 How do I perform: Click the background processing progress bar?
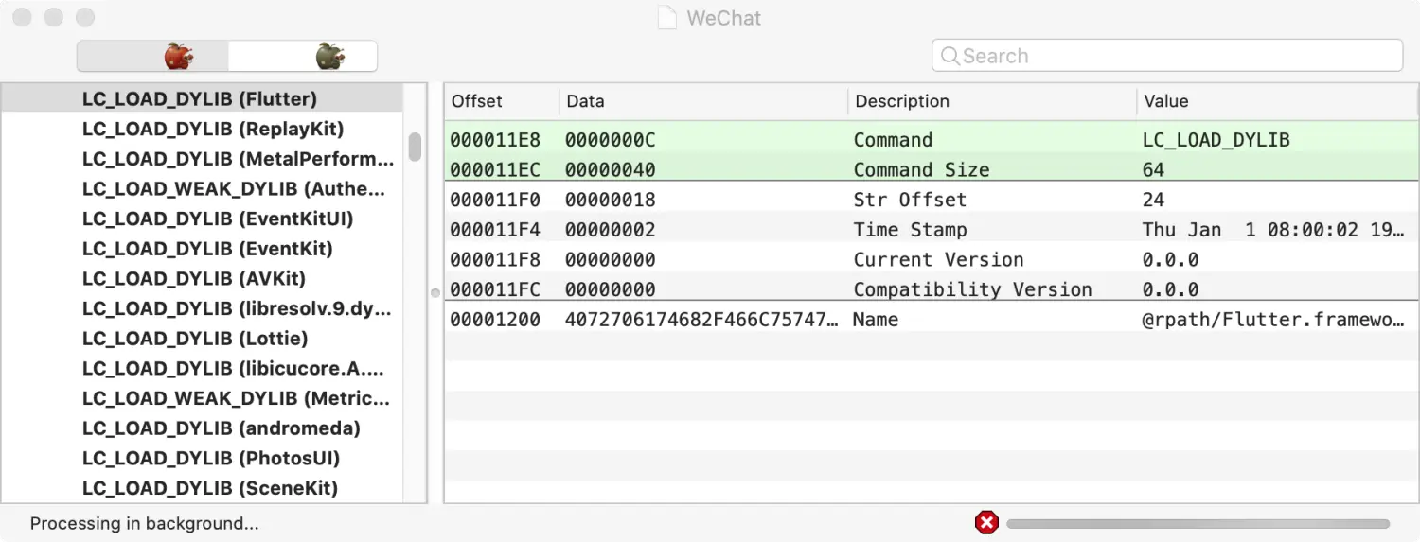[1198, 523]
